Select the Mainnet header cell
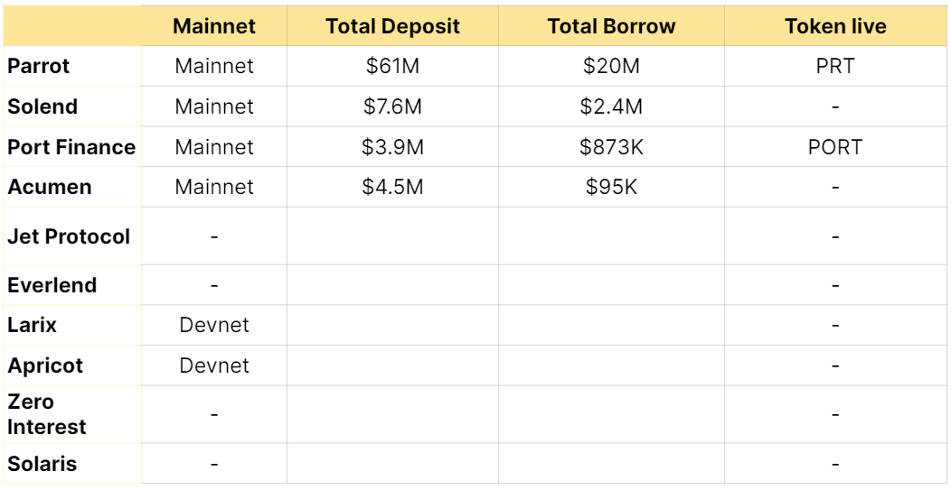 point(214,26)
